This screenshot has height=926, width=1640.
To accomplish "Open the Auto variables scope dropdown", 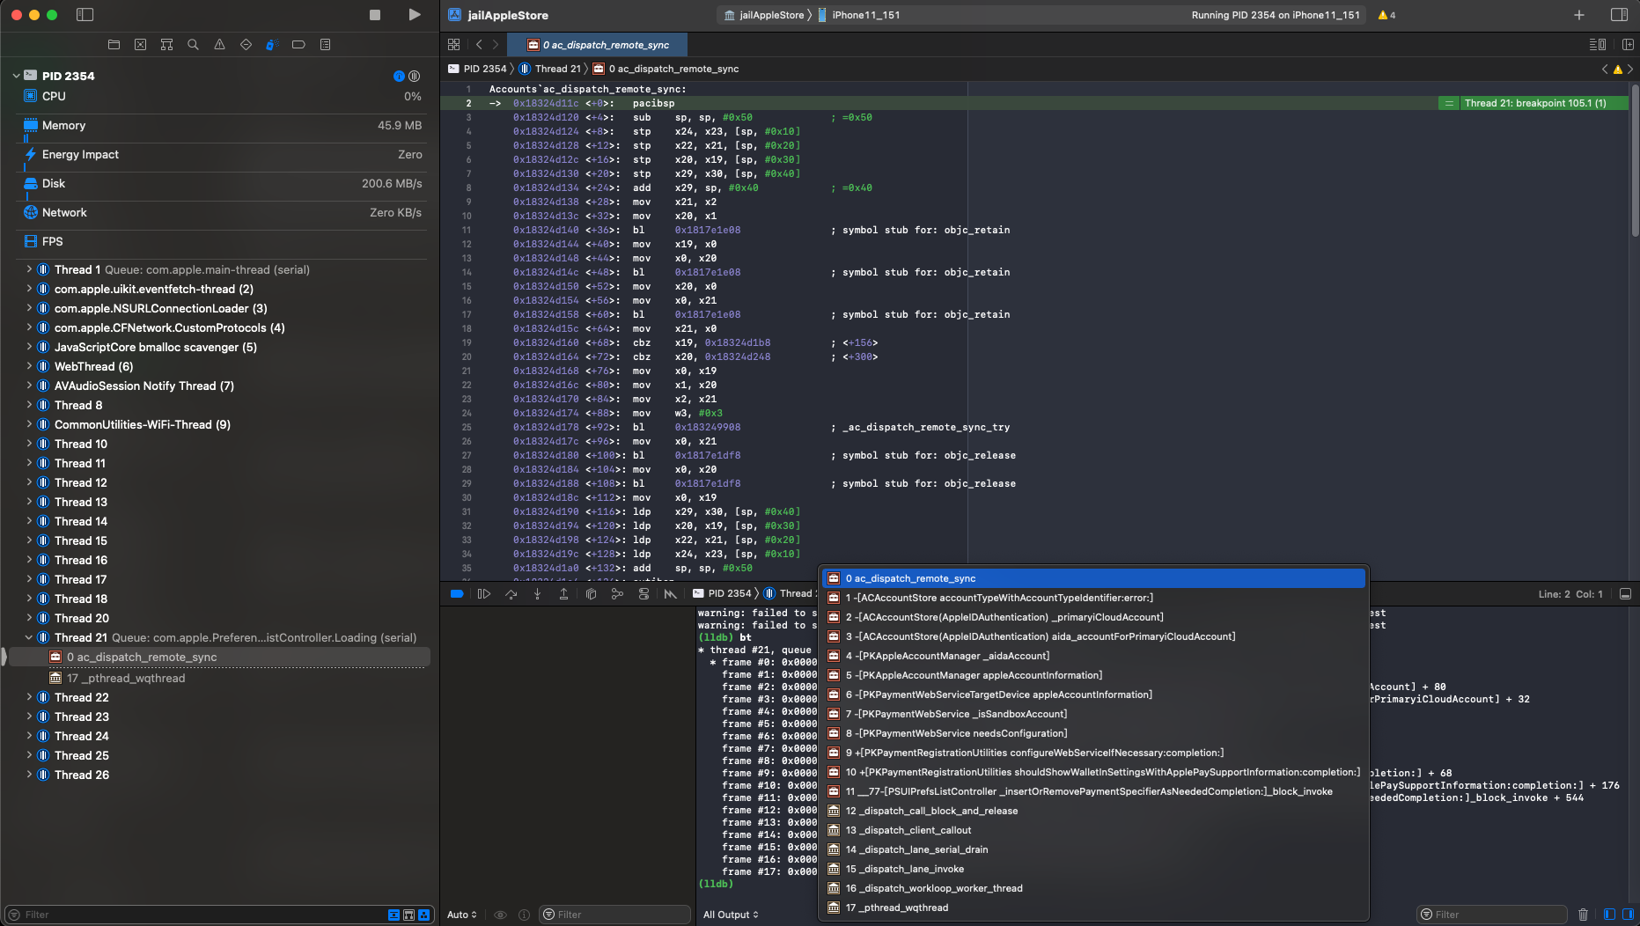I will (462, 915).
